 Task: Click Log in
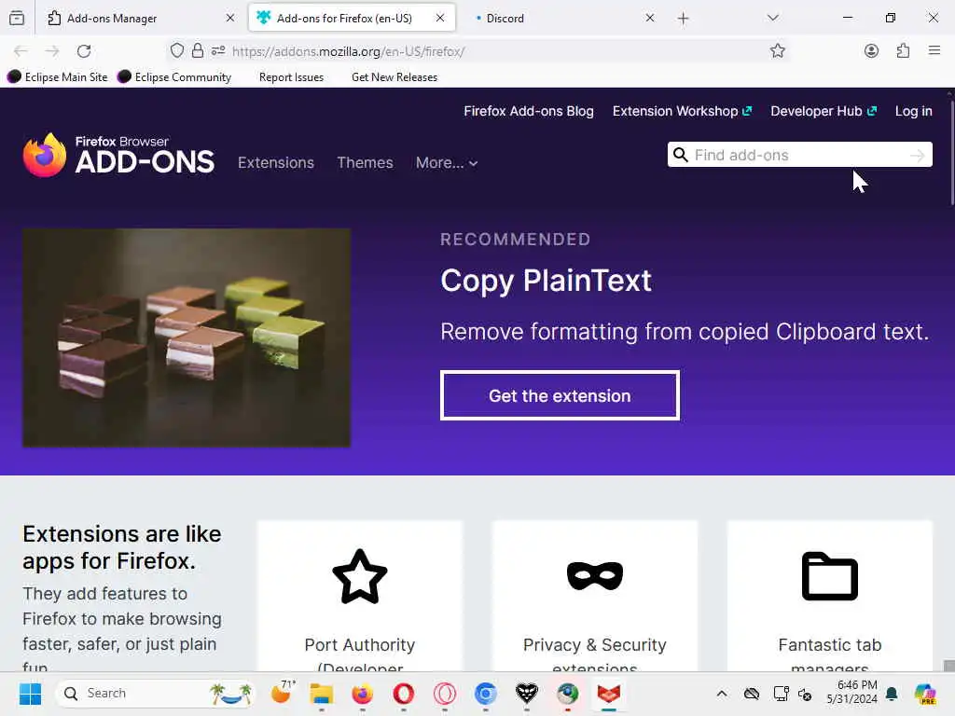[x=914, y=111]
